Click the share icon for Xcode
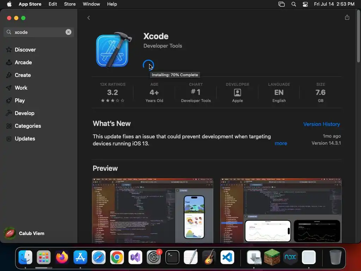This screenshot has height=271, width=361. (347, 18)
